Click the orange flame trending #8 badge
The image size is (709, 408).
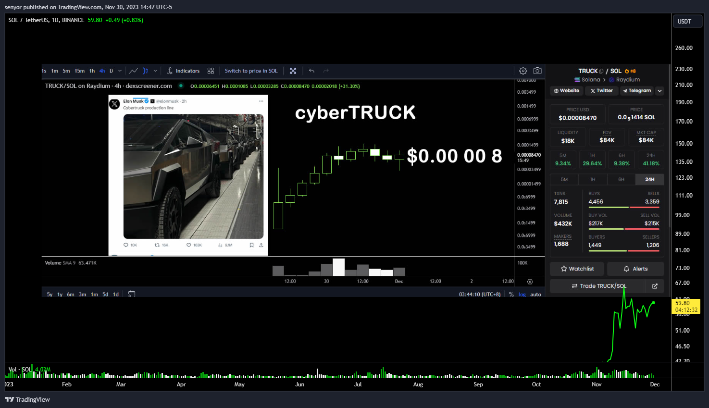[630, 71]
